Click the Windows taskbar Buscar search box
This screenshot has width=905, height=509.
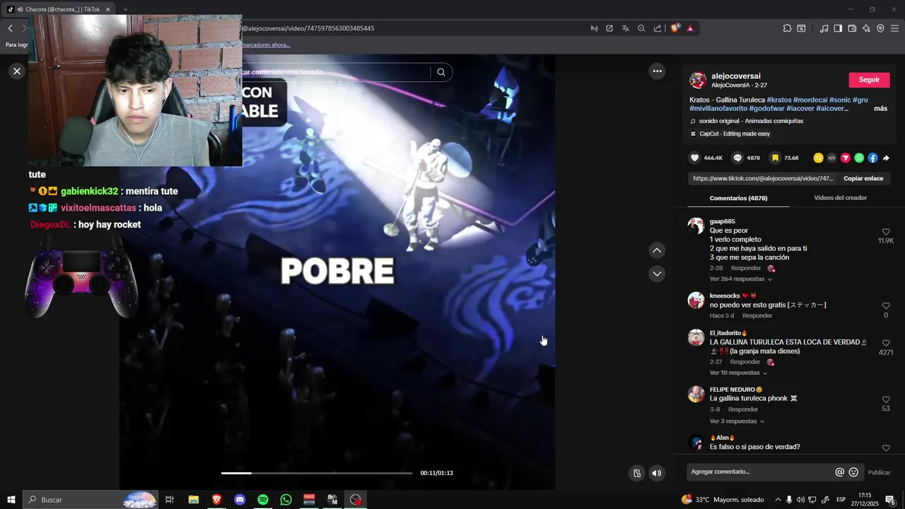tap(90, 500)
